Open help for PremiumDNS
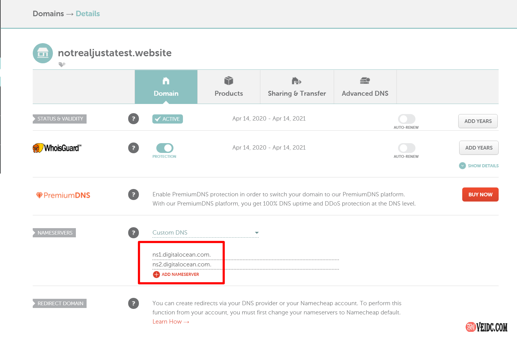 click(133, 195)
